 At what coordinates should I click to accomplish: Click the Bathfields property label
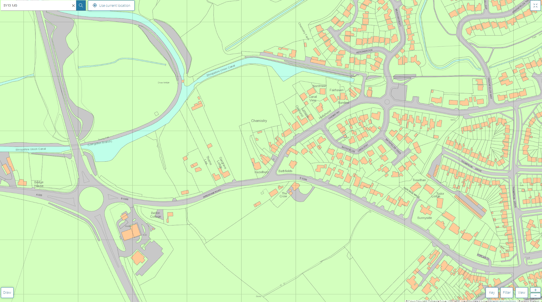[x=285, y=171]
